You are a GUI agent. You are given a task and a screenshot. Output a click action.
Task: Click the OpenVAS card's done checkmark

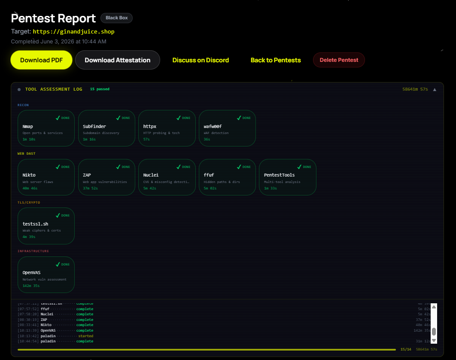click(x=58, y=264)
